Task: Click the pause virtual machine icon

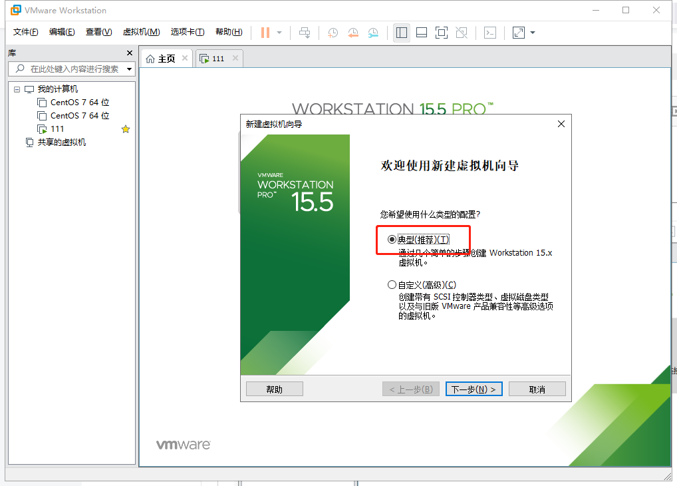Action: (x=265, y=33)
